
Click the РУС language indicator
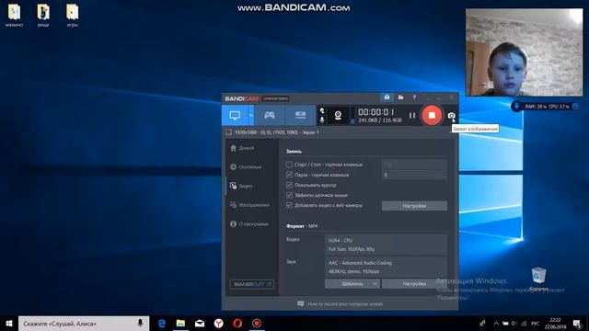pyautogui.click(x=536, y=324)
